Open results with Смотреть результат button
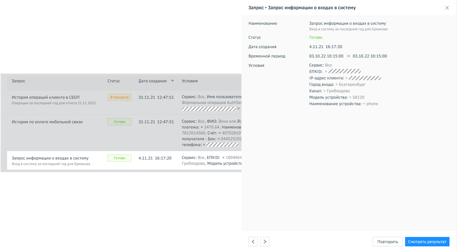 point(427,242)
